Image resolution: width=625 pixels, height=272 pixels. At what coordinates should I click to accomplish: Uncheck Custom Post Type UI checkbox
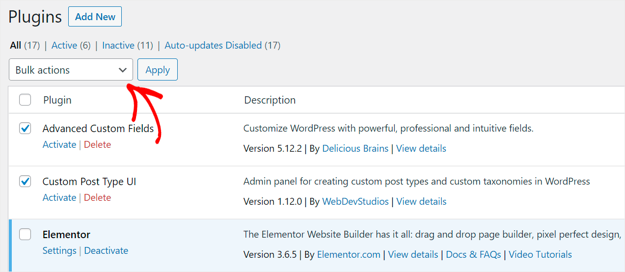coord(25,182)
